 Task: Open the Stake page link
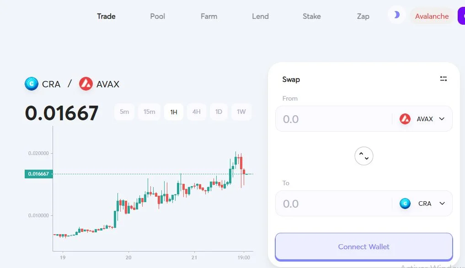point(311,16)
